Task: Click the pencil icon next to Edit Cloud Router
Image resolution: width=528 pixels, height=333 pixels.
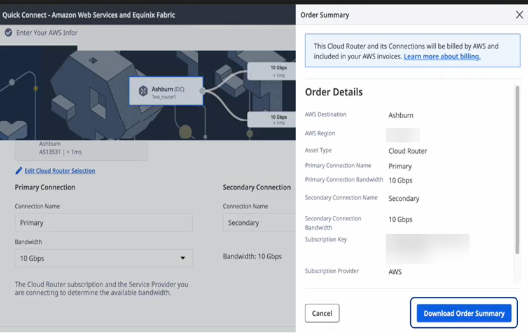Action: pos(18,171)
